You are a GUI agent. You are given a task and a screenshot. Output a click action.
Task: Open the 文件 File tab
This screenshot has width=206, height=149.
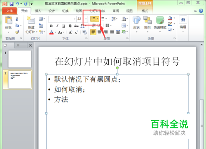point(9,11)
